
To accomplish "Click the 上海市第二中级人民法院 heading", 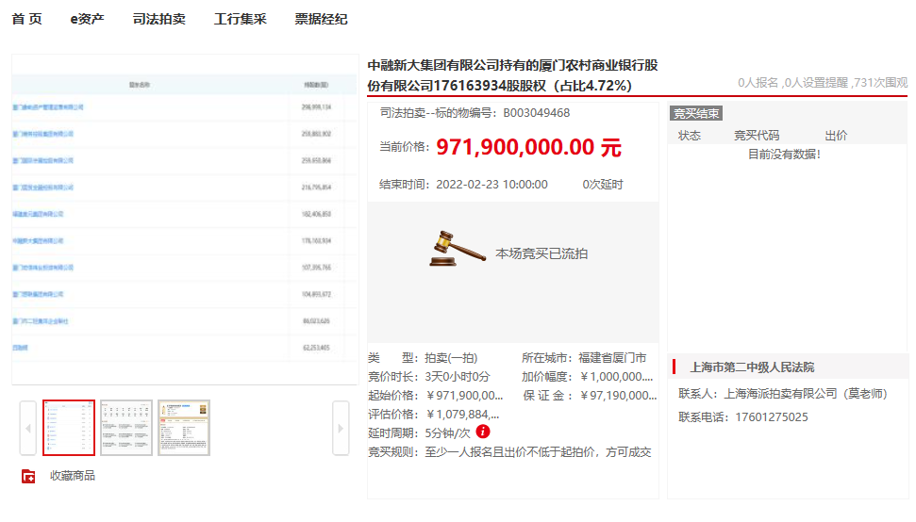I will click(752, 367).
